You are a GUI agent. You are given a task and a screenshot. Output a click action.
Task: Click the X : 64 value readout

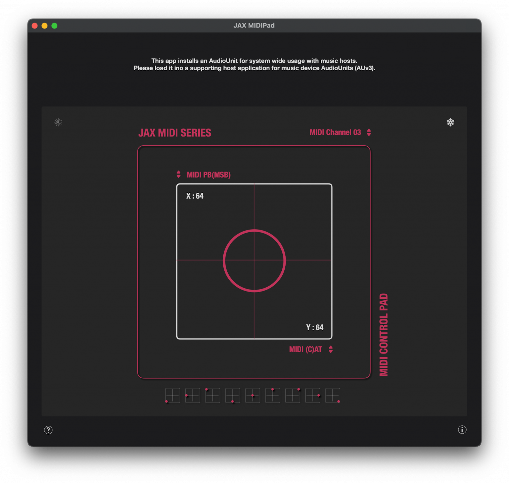[x=195, y=196]
